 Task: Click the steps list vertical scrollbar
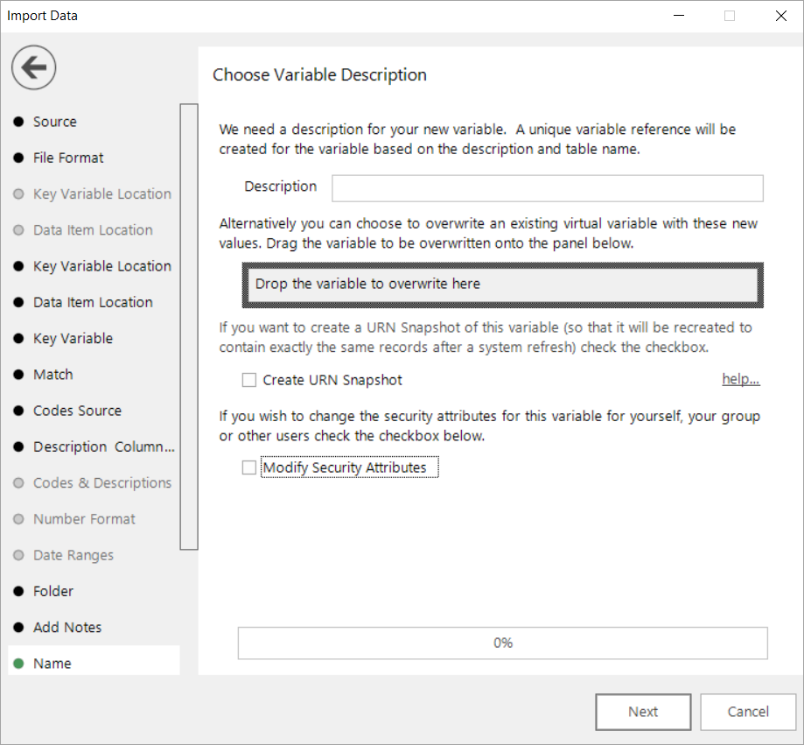click(189, 327)
